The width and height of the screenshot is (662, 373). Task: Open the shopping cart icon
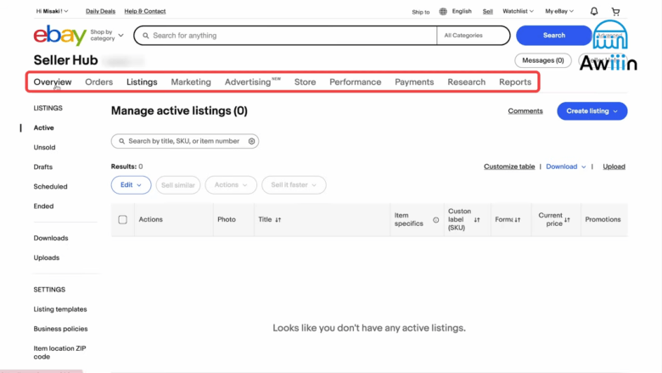(x=615, y=11)
